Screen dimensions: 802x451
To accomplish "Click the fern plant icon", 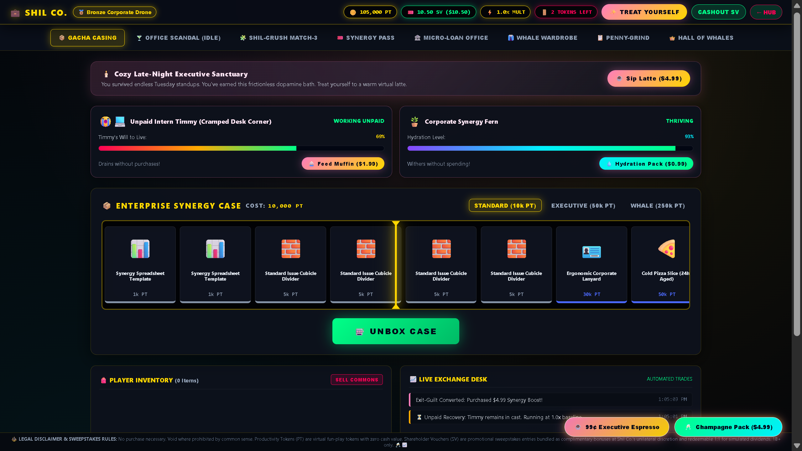I will point(414,122).
